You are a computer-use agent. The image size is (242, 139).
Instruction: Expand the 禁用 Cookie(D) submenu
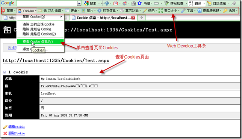click(x=40, y=17)
